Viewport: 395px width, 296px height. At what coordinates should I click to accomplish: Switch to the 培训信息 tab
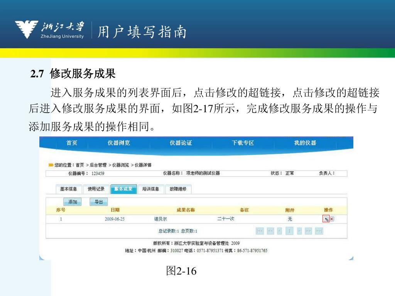151,189
